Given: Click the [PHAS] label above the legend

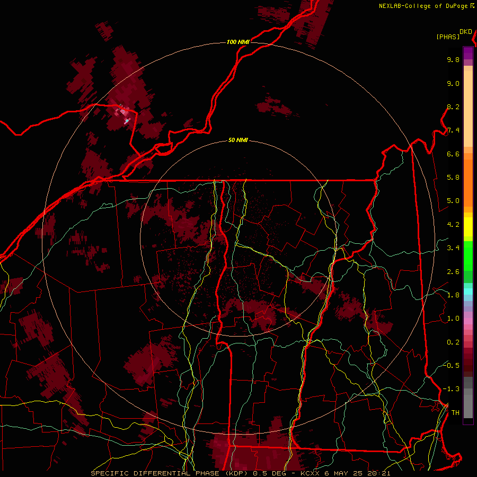Looking at the screenshot, I should (448, 37).
